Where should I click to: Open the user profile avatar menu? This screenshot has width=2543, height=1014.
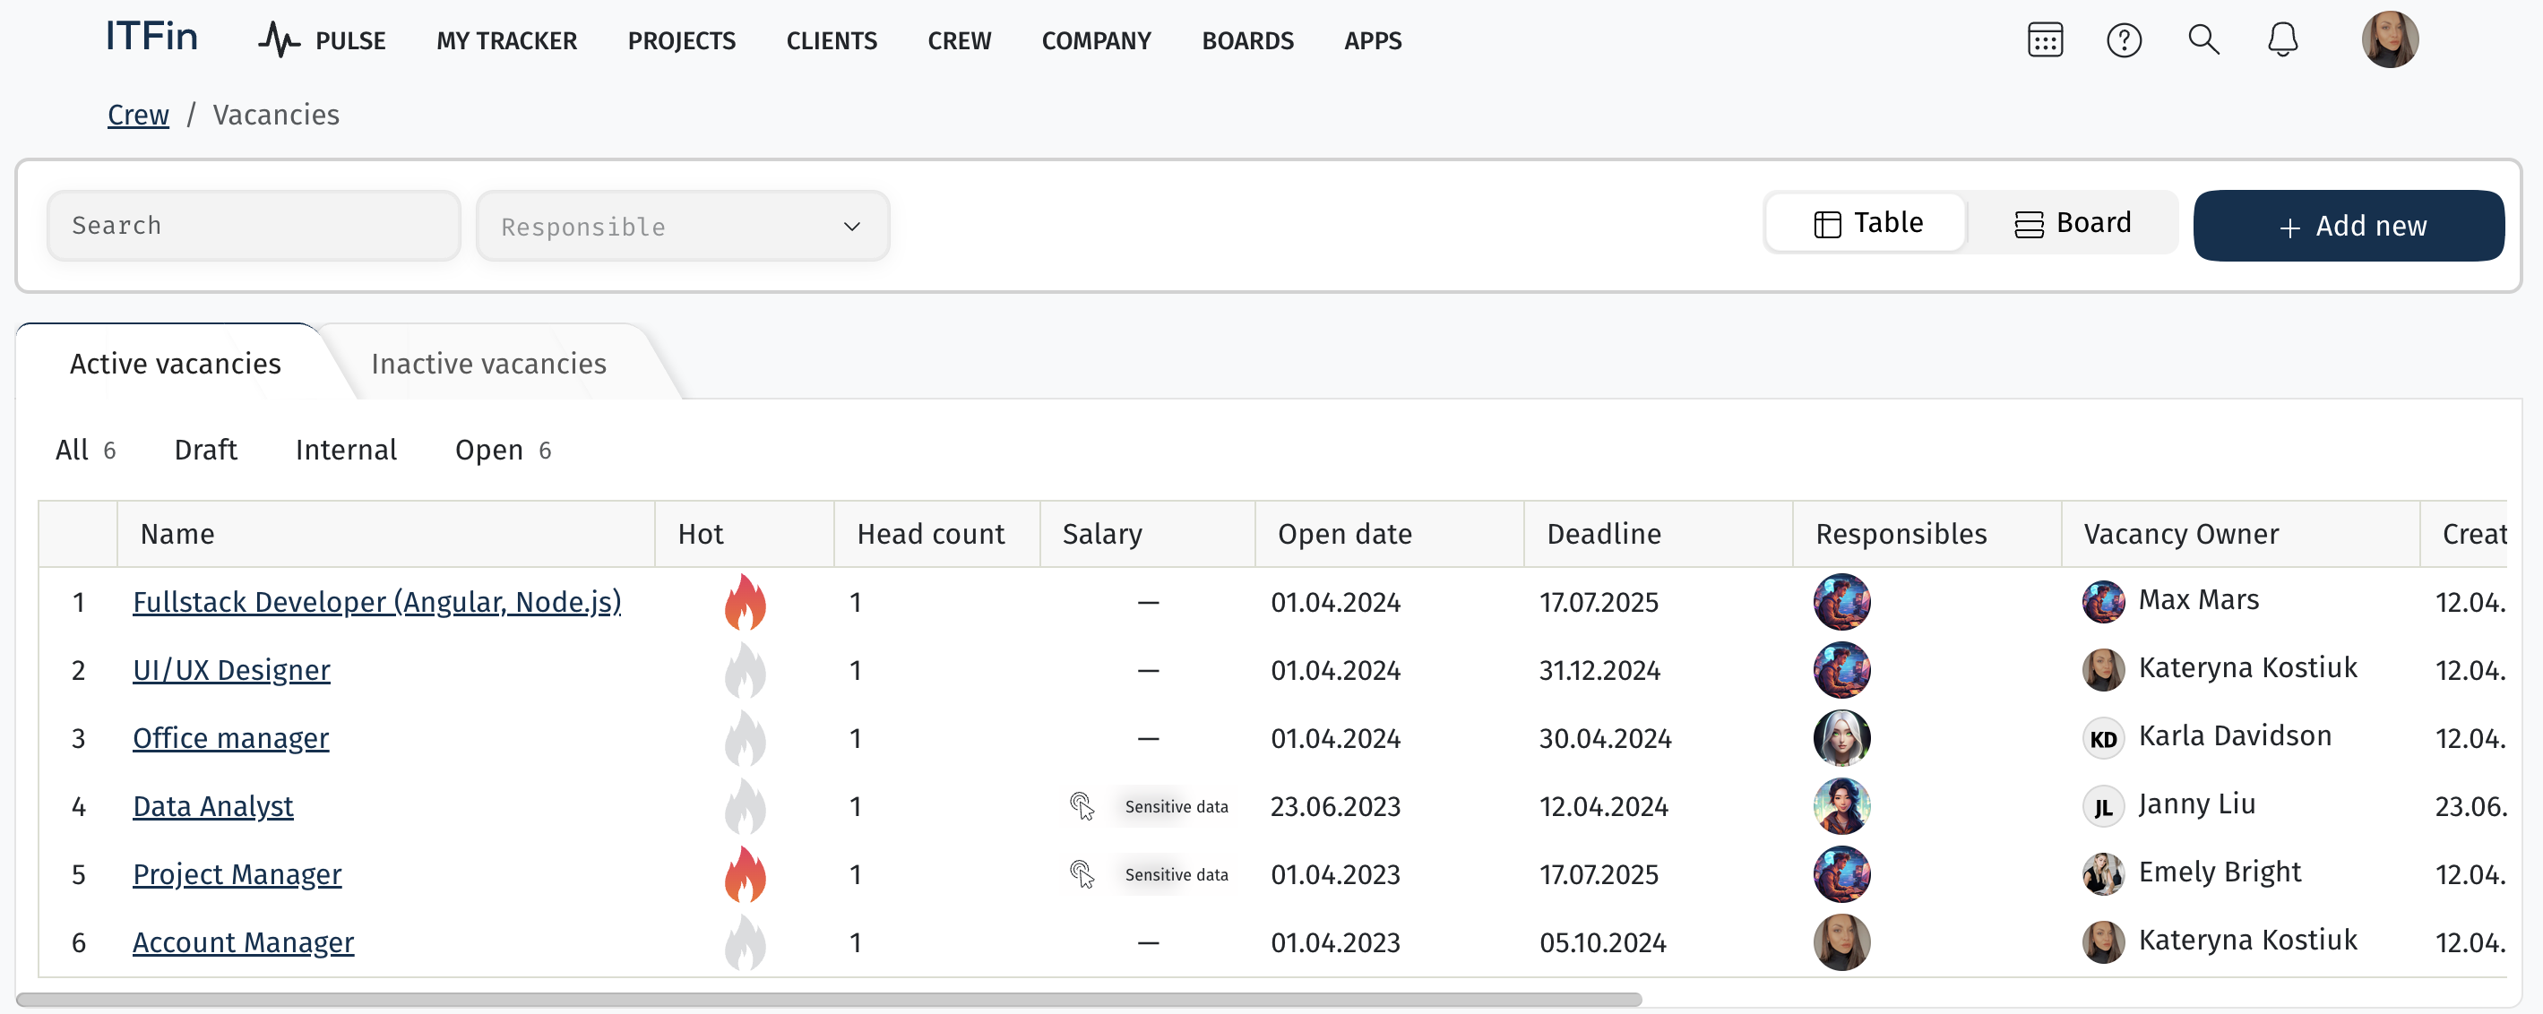click(2389, 39)
